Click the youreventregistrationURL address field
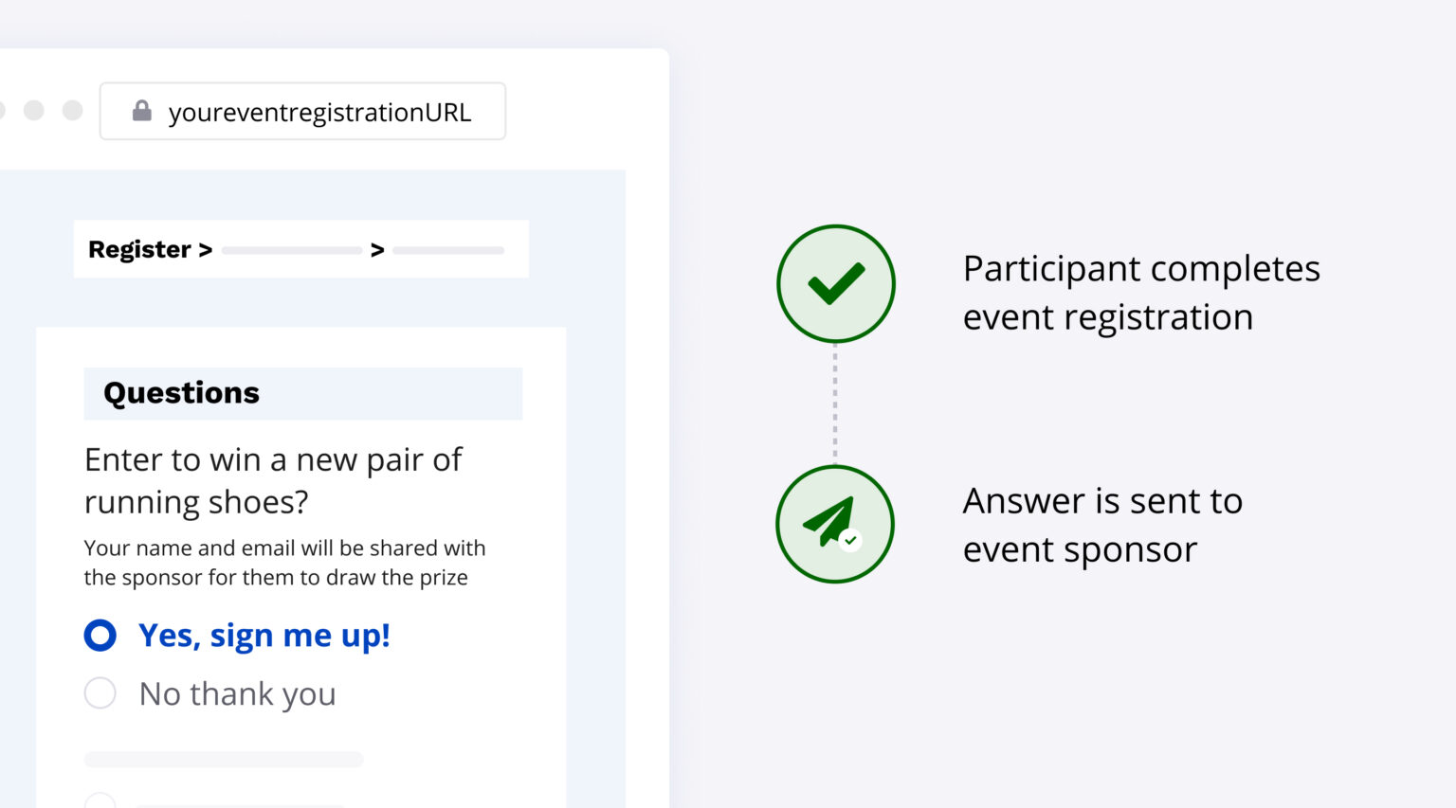Viewport: 1456px width, 808px height. [x=319, y=112]
